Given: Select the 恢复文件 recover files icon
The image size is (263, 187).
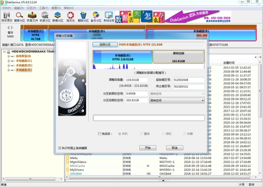Looking at the screenshot, I should click(32, 17).
